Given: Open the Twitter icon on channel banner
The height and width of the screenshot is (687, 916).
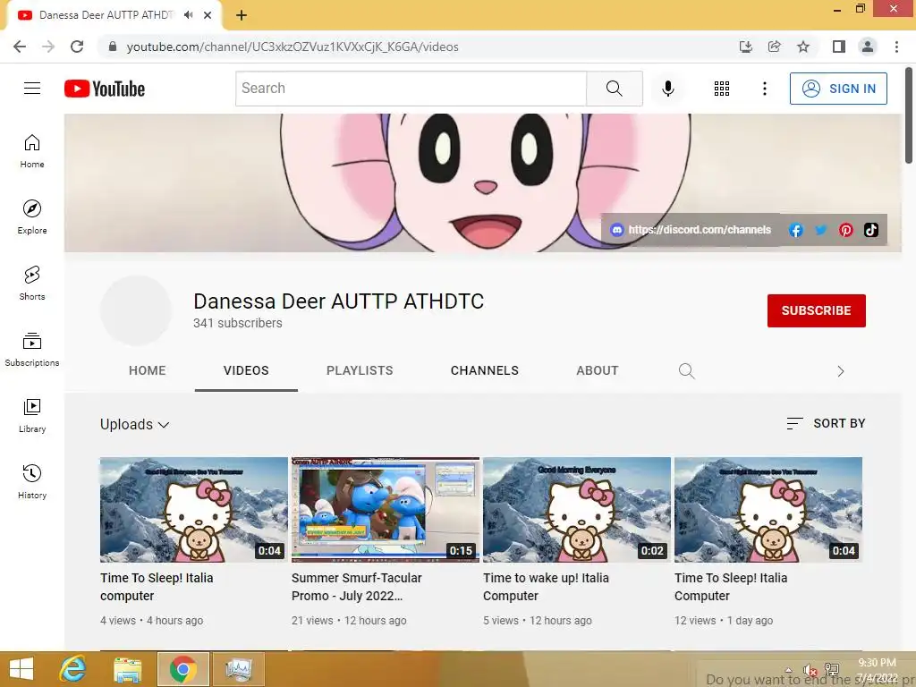Looking at the screenshot, I should [x=821, y=230].
